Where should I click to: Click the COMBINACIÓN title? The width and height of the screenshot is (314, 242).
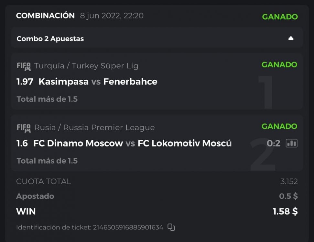(45, 16)
